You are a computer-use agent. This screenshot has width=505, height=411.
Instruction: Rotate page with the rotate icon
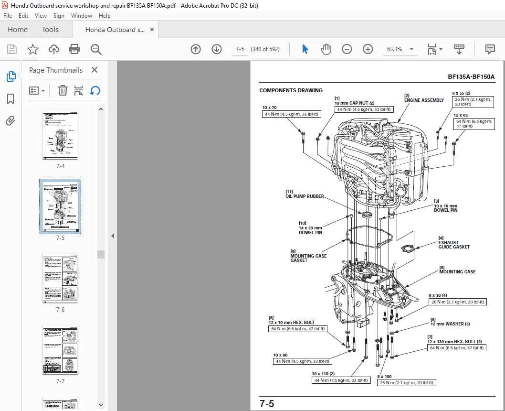pyautogui.click(x=95, y=91)
